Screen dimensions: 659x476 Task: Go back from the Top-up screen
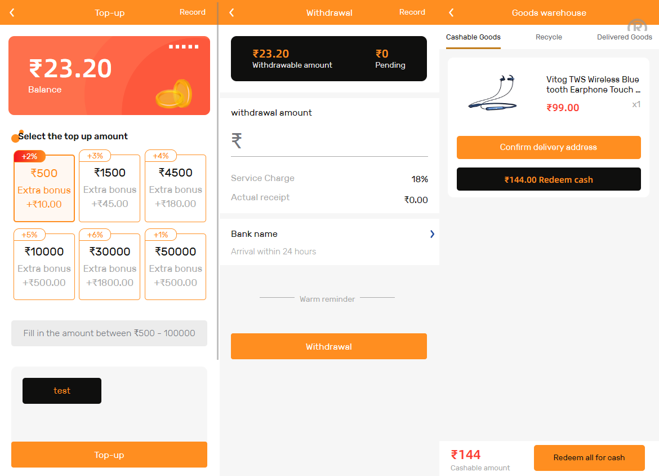pos(12,12)
